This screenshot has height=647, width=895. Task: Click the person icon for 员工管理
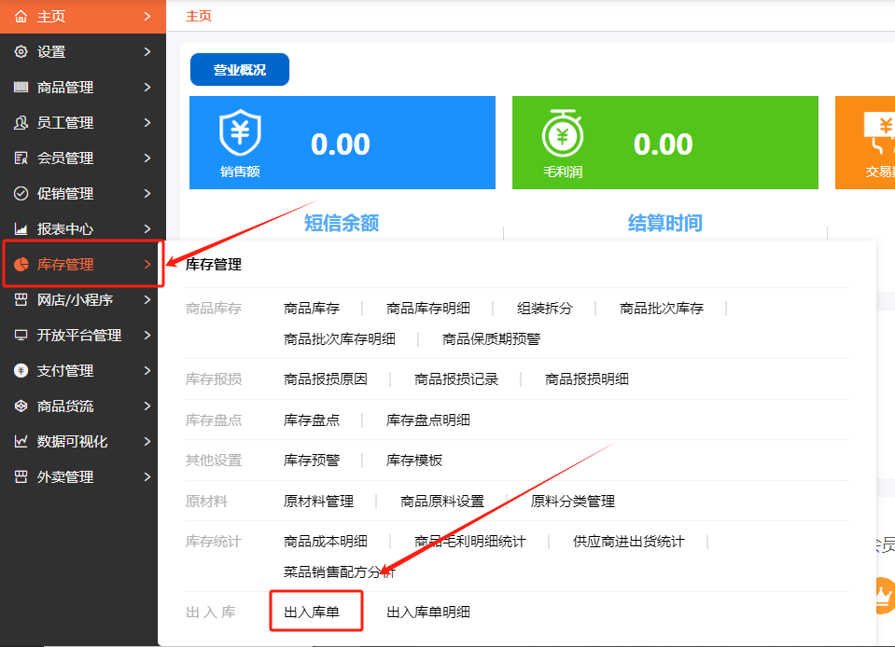[x=21, y=123]
